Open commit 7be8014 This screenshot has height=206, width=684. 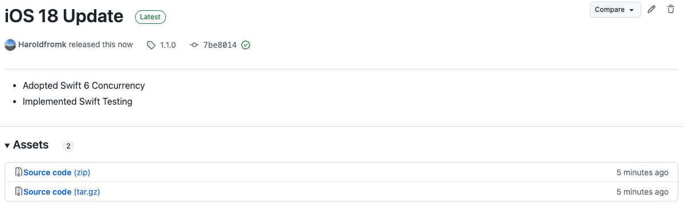click(x=220, y=45)
